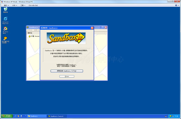The width and height of the screenshot is (181, 119).
Task: Click the keyboard language bar icon in taskbar
Action: (166, 116)
